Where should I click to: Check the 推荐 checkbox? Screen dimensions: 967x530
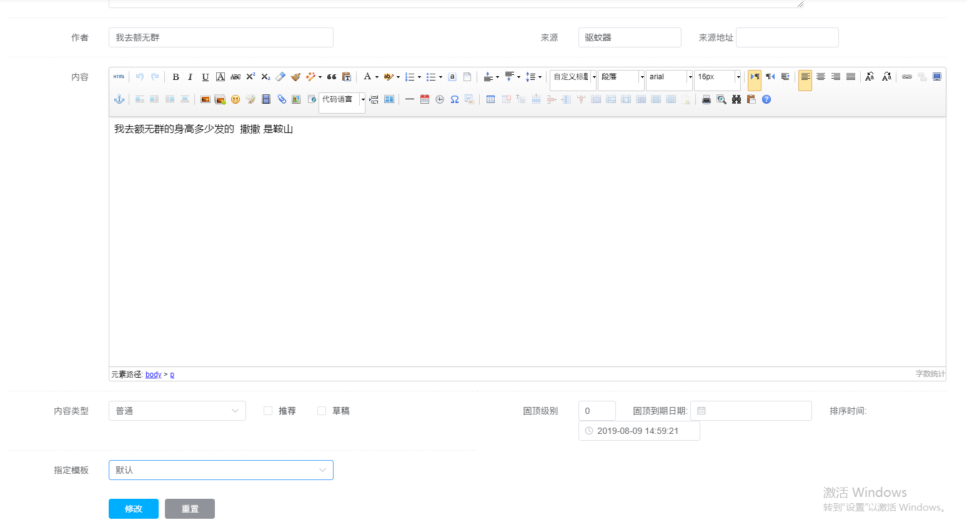click(268, 411)
